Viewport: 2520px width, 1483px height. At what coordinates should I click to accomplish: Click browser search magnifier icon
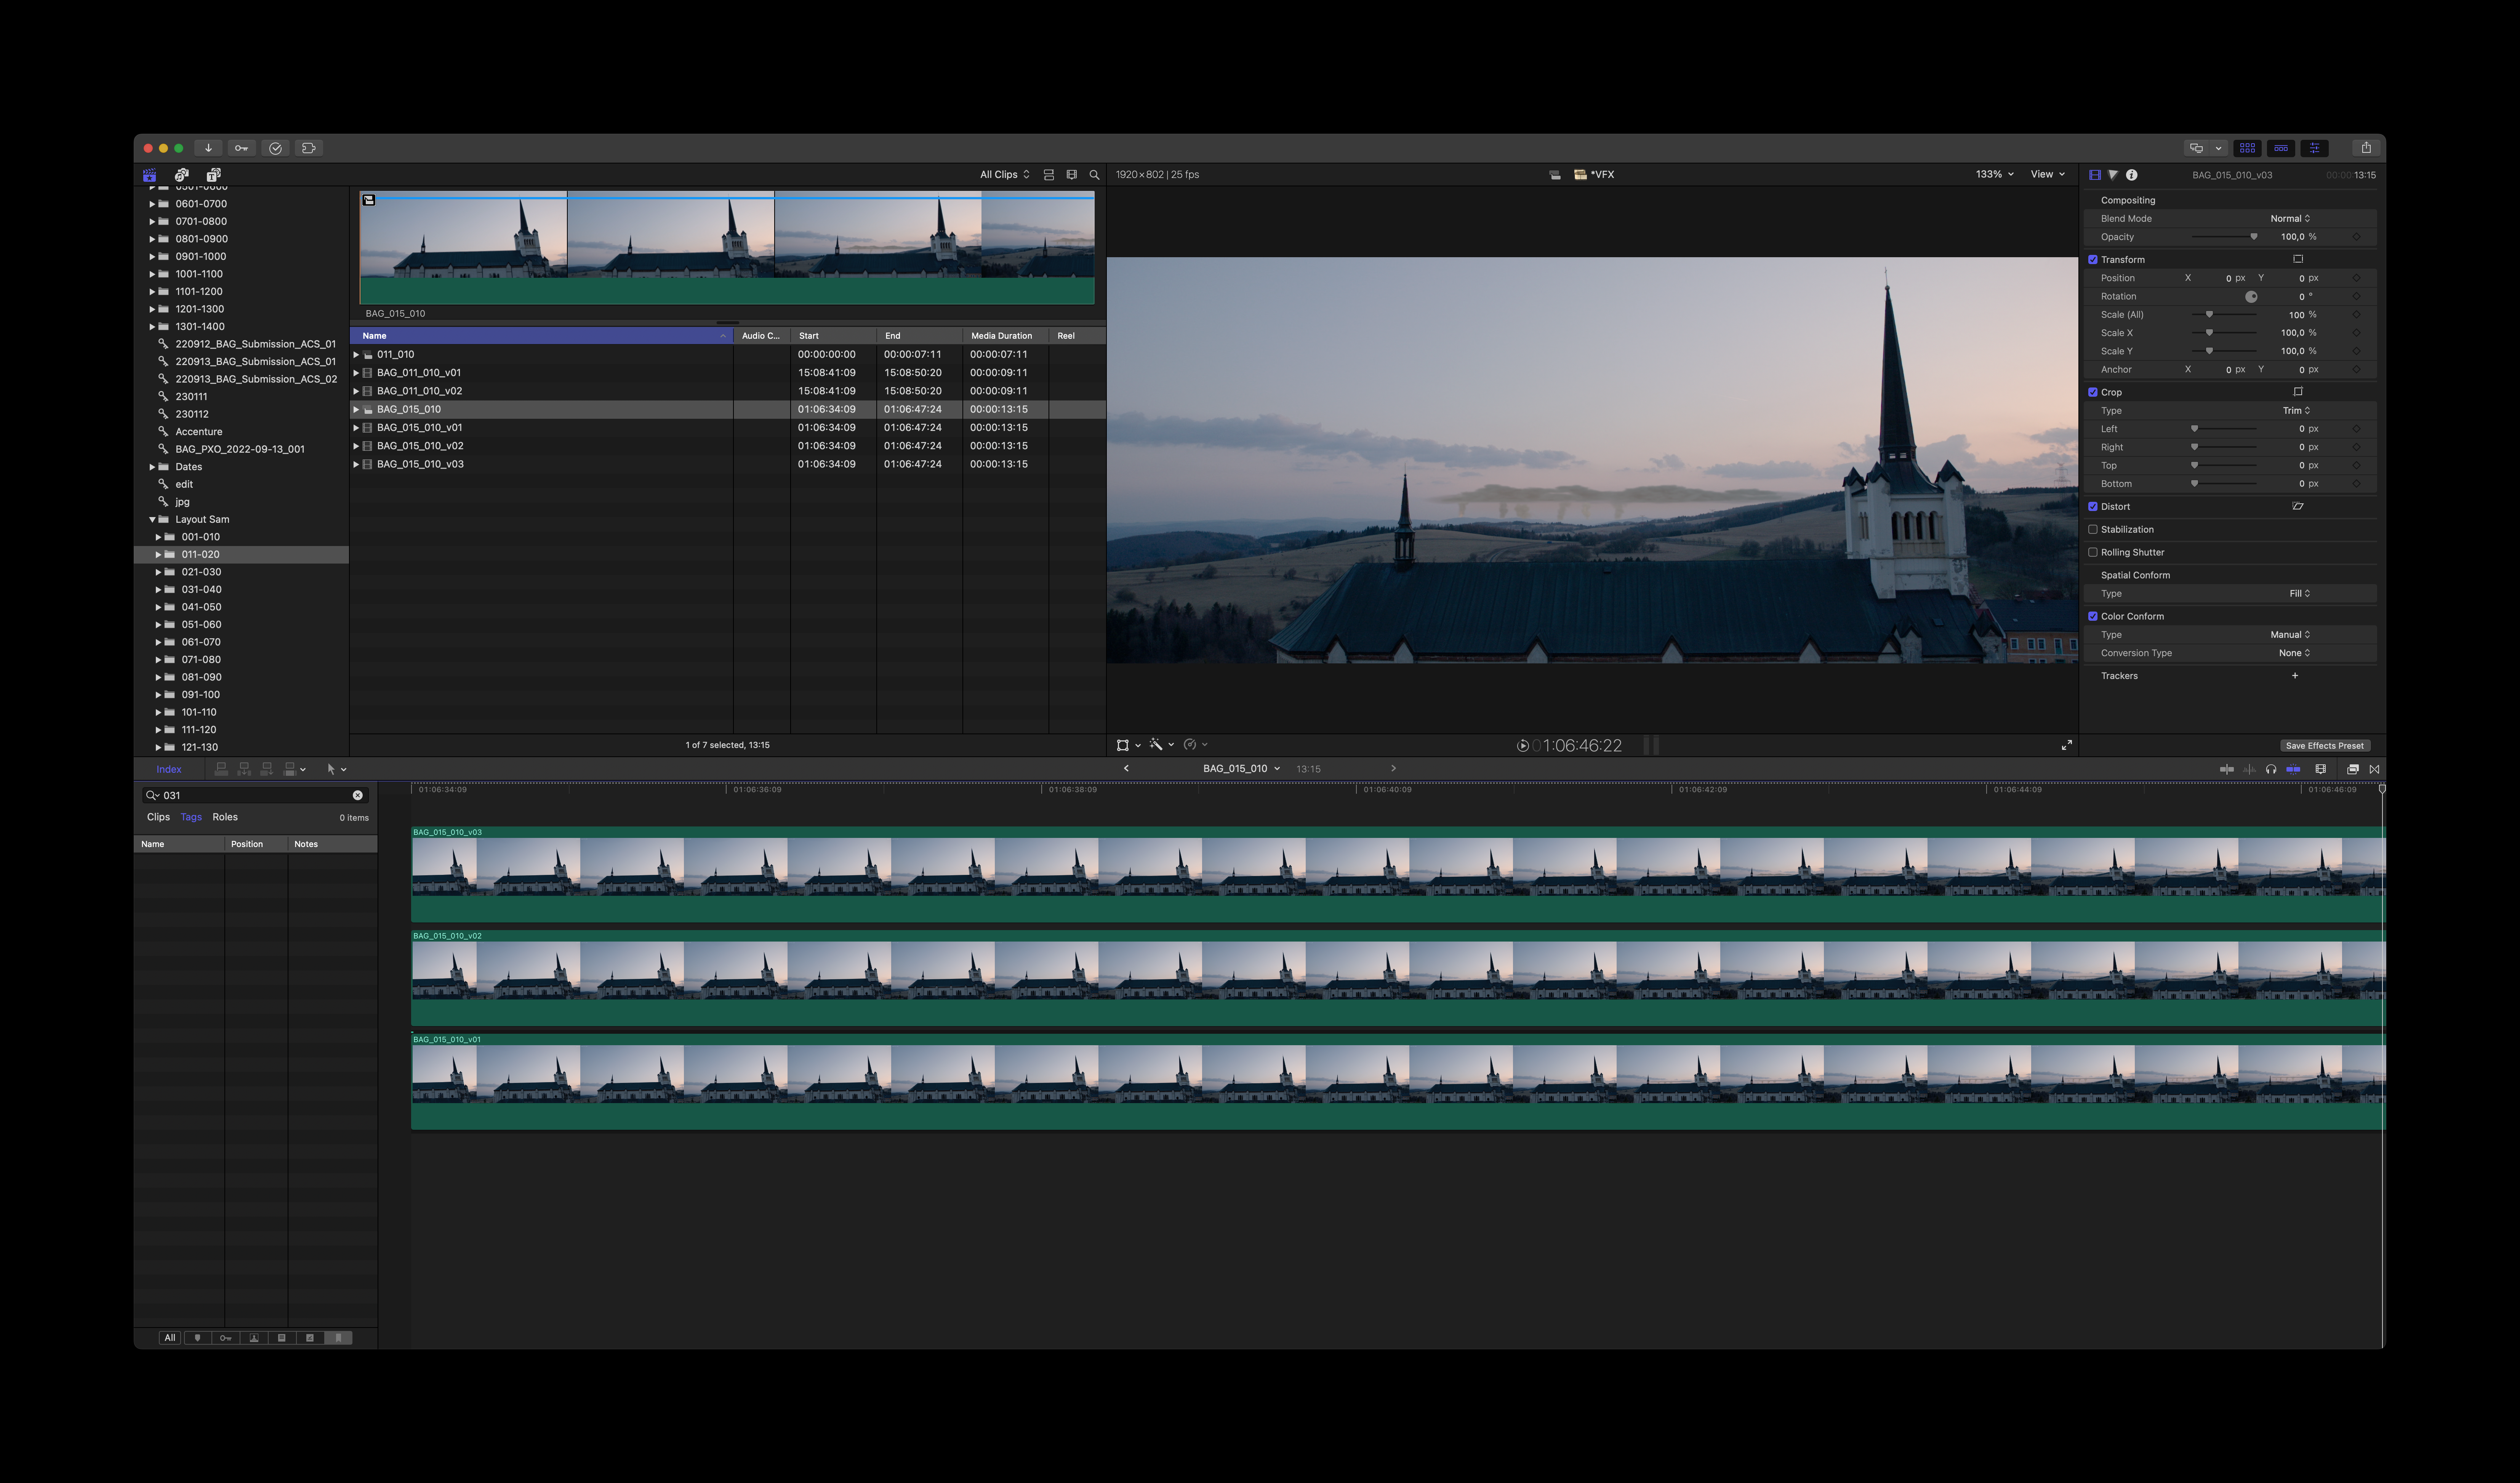click(x=1094, y=175)
